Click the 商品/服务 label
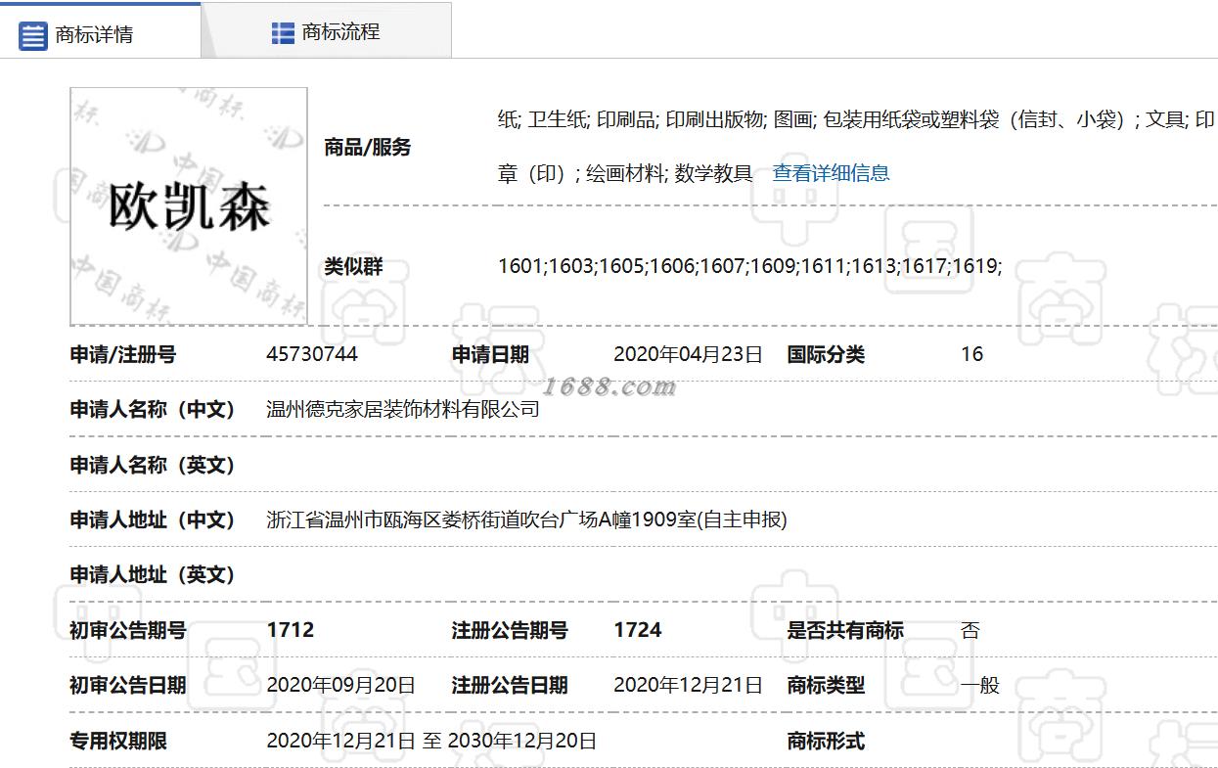This screenshot has width=1218, height=768. (368, 148)
